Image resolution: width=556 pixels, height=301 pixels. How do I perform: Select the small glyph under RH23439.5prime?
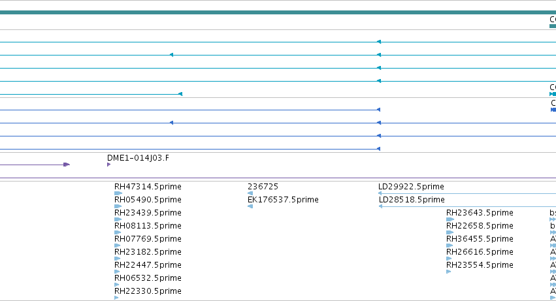[x=118, y=219]
